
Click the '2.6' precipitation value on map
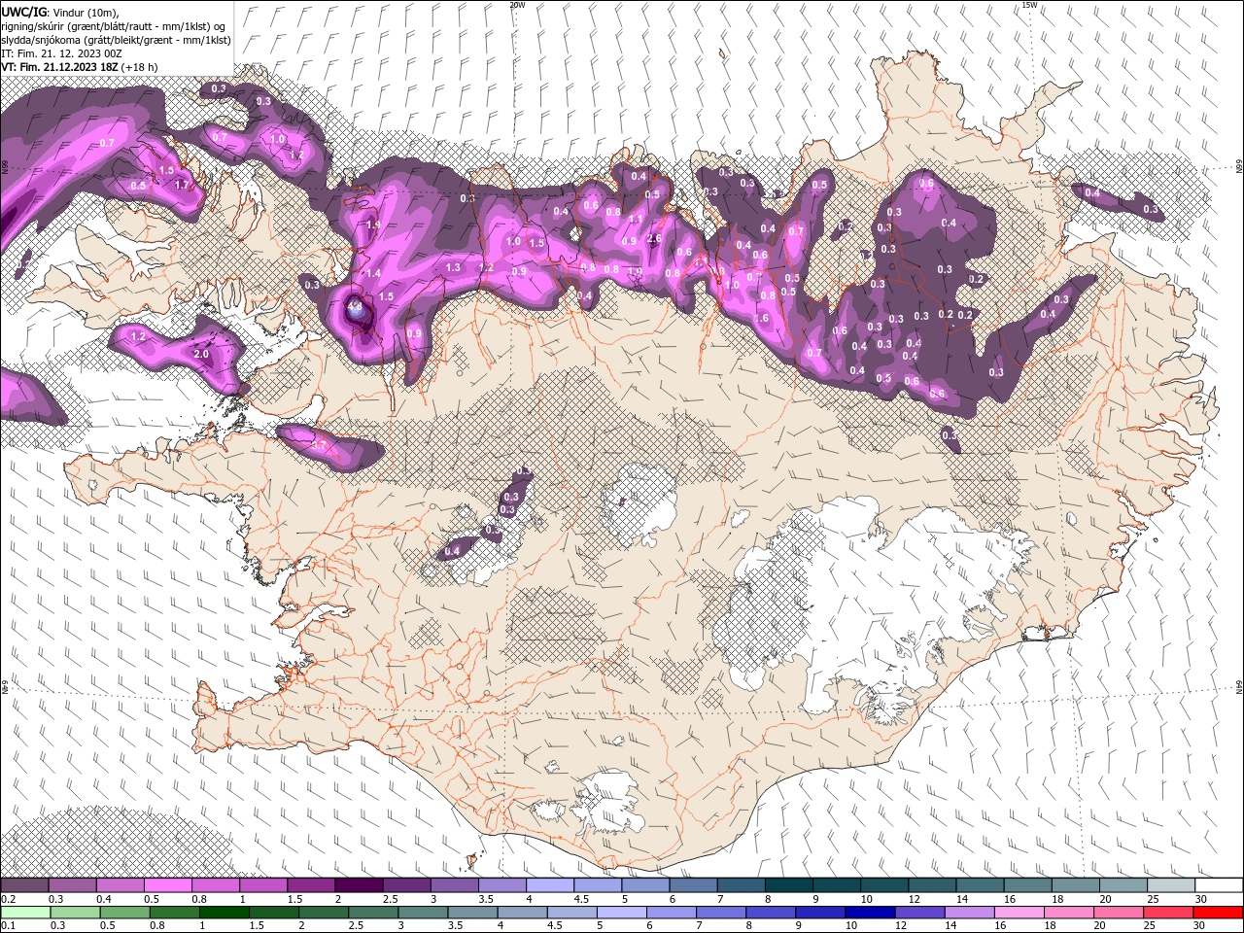[x=654, y=238]
